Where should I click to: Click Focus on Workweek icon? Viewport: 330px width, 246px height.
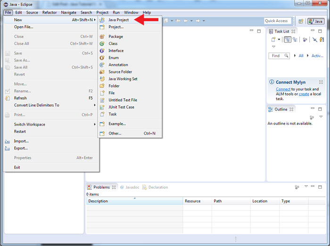coord(305,40)
